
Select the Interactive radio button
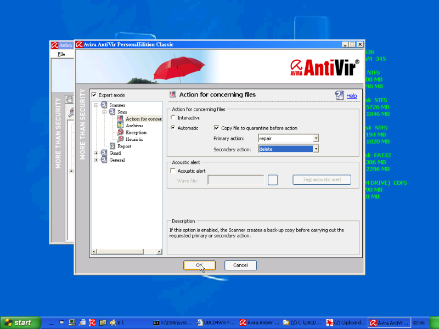(173, 117)
